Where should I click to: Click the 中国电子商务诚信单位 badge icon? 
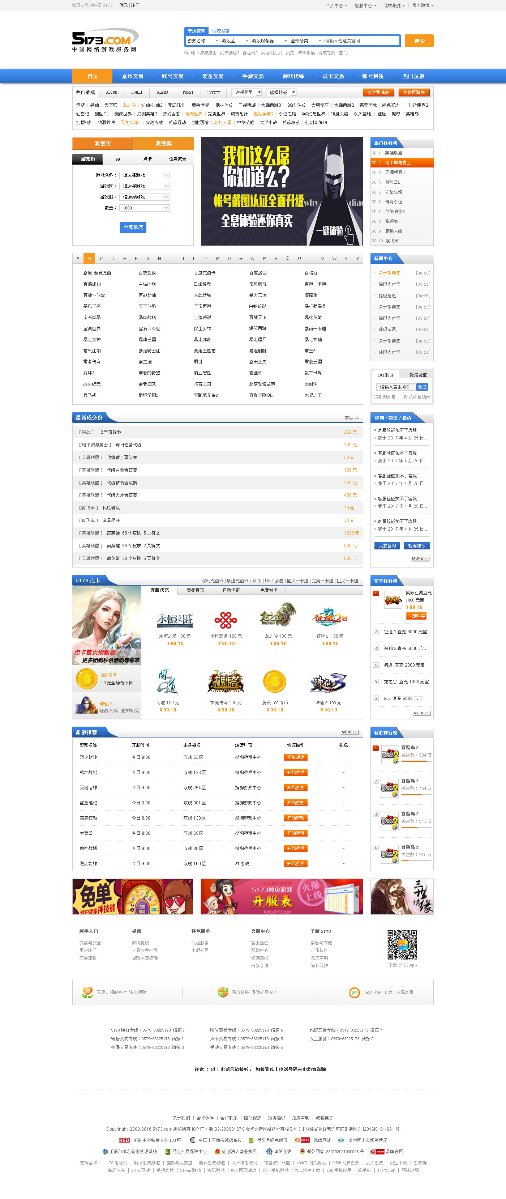(193, 1140)
